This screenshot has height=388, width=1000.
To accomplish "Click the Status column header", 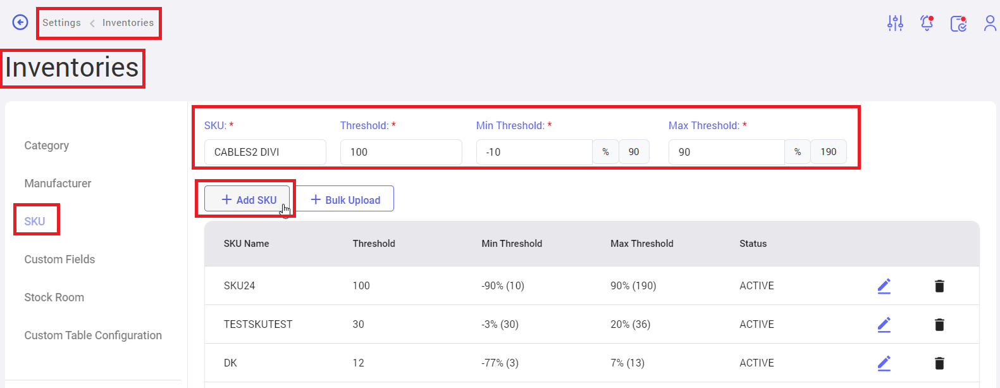I will [753, 244].
